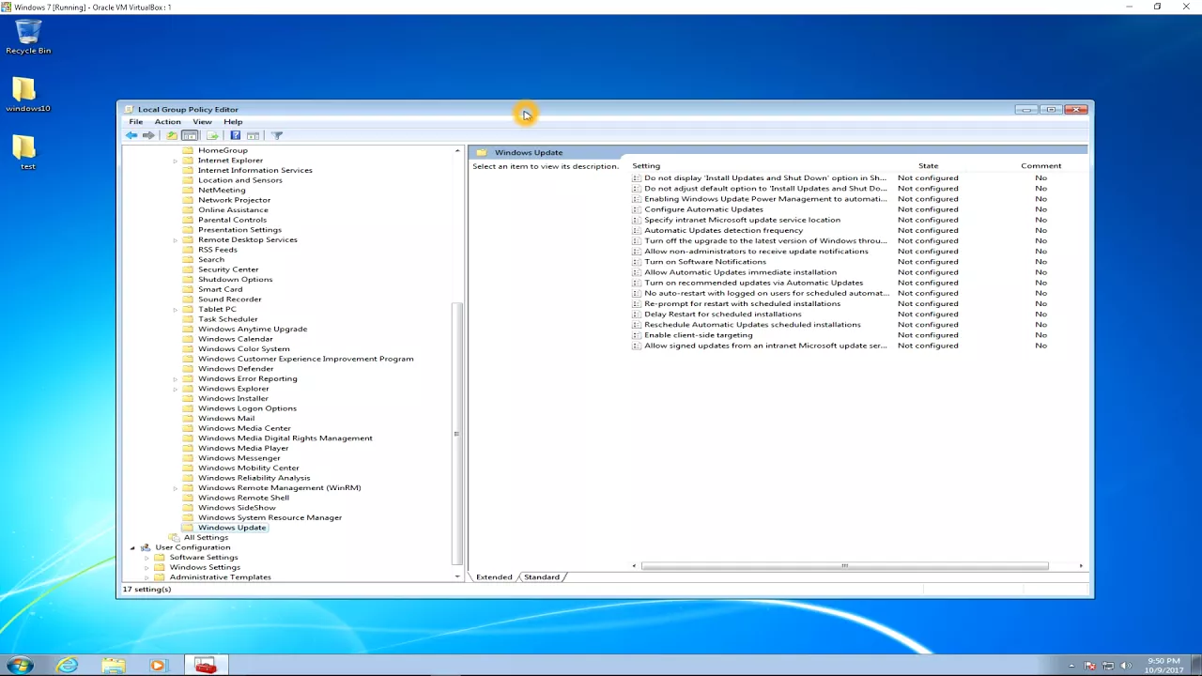Open the View menu
Image resolution: width=1202 pixels, height=676 pixels.
pyautogui.click(x=202, y=122)
